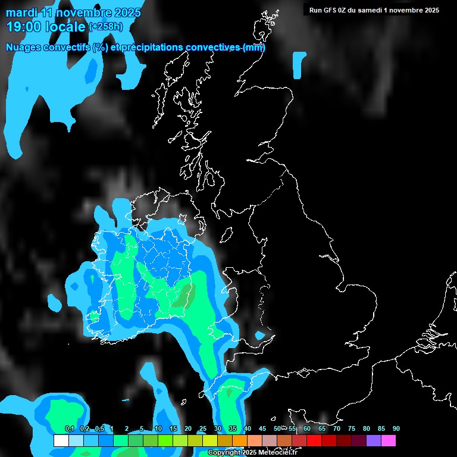The height and width of the screenshot is (457, 457).
Task: Click the Copyright 2025 Meteociel.fr text
Action: tap(252, 453)
